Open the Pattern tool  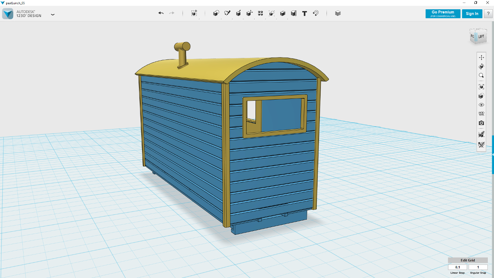click(x=261, y=13)
